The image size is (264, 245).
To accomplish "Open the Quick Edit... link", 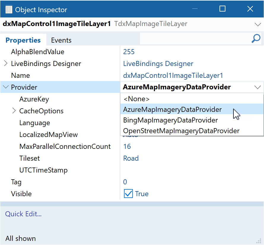I will coord(23,214).
